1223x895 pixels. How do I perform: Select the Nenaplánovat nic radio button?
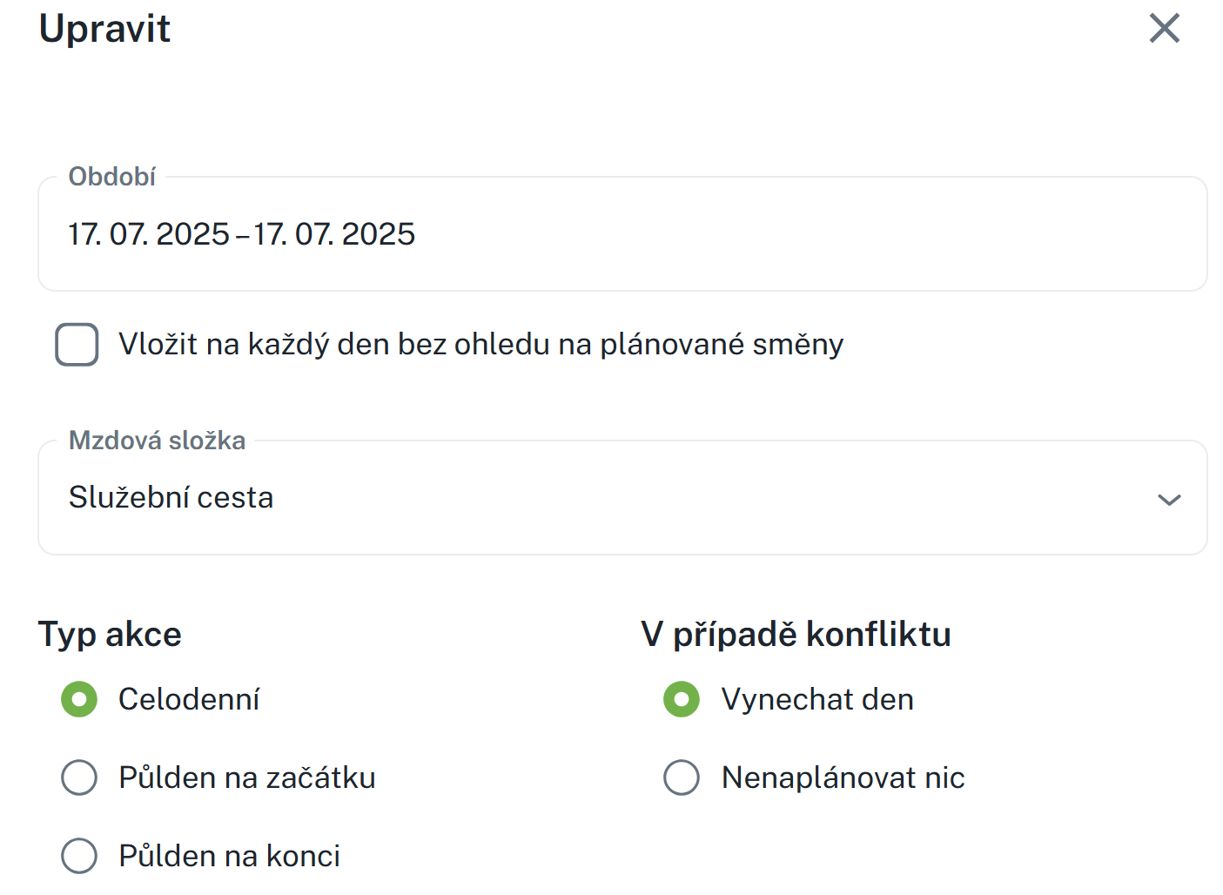pyautogui.click(x=682, y=777)
